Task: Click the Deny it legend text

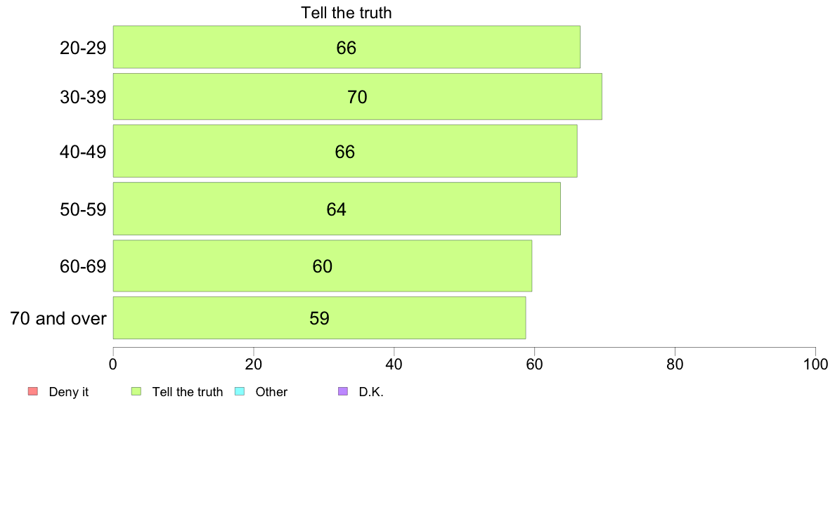Action: click(x=69, y=392)
